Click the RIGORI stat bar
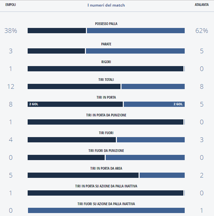Viewport: 214px width, 216px height. (x=105, y=69)
